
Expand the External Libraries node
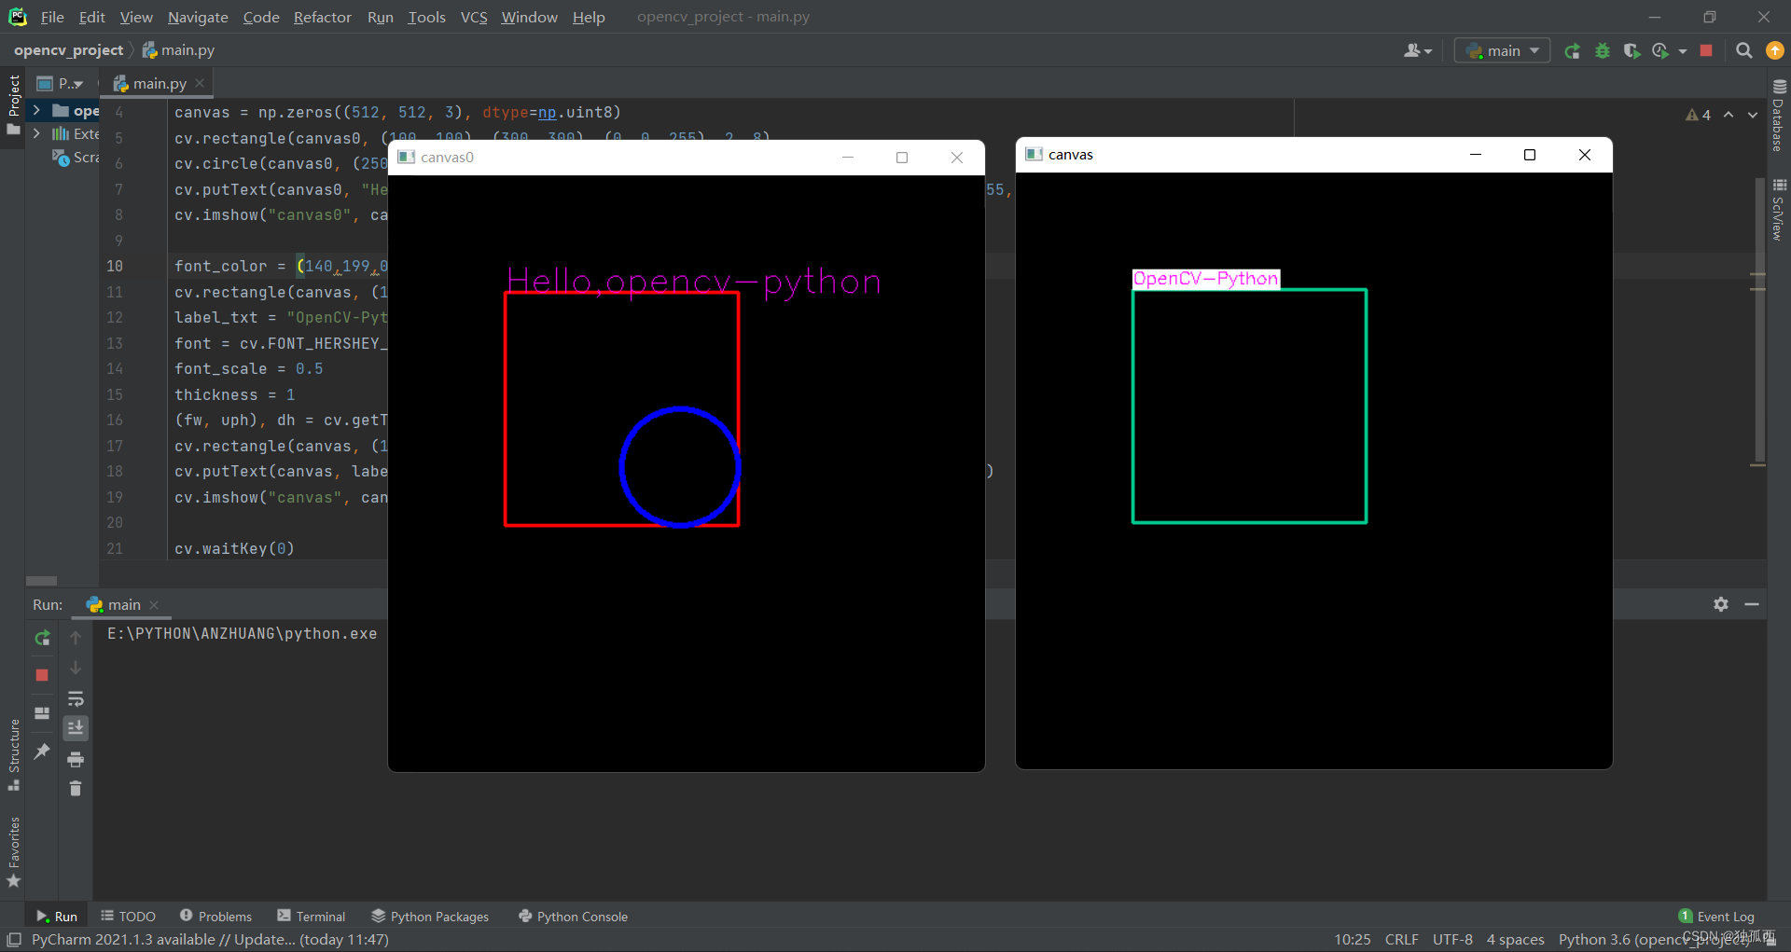36,133
